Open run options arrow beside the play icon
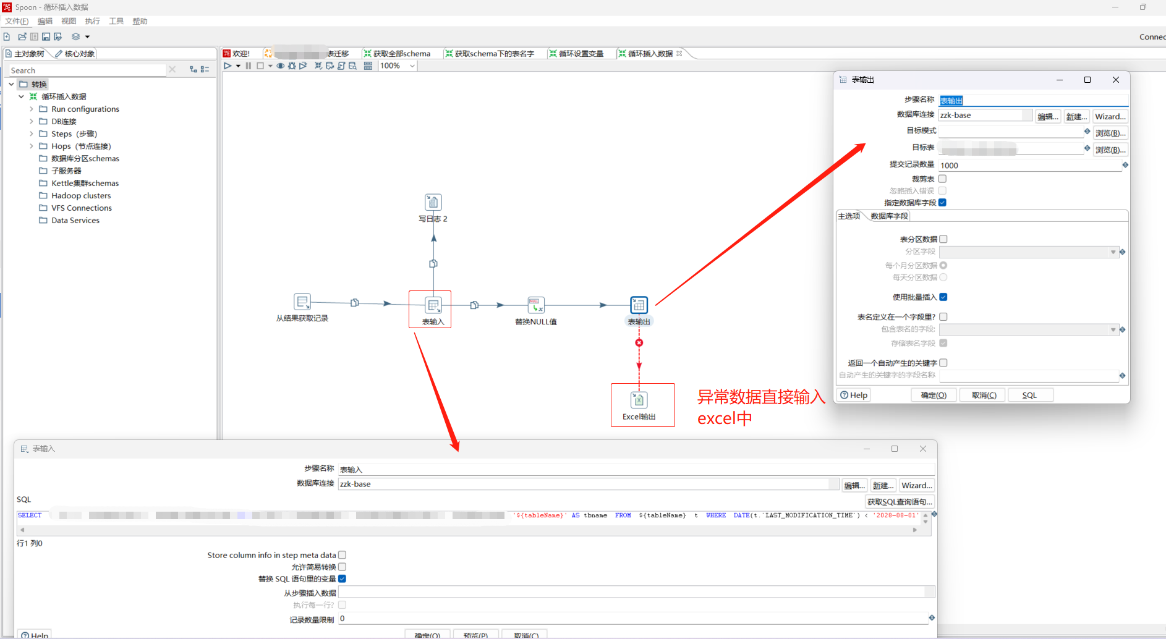Viewport: 1166px width, 639px height. tap(238, 66)
